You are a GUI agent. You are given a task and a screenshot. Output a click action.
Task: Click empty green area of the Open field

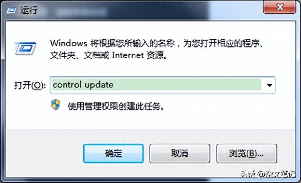point(187,85)
